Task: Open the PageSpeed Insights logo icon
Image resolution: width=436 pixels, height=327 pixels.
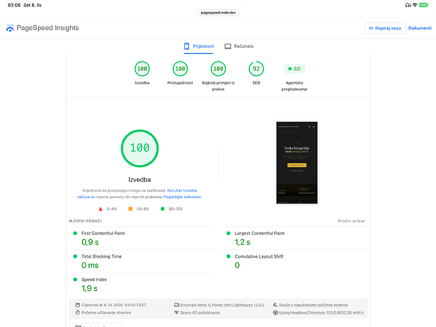Action: [x=10, y=28]
